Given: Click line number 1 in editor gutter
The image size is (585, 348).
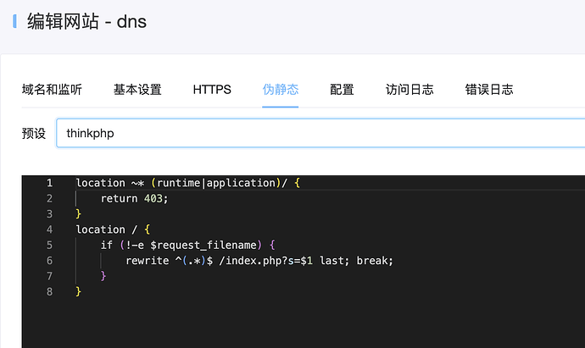Looking at the screenshot, I should coord(49,183).
